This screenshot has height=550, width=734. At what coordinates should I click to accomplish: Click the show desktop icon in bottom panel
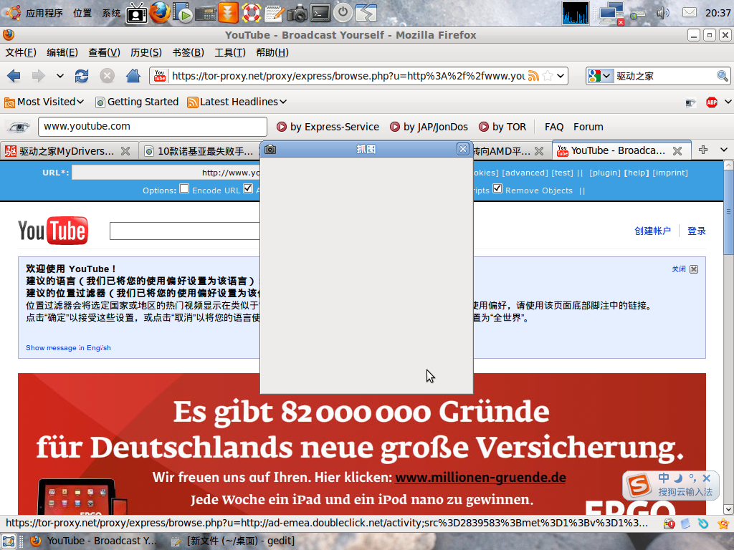9,541
